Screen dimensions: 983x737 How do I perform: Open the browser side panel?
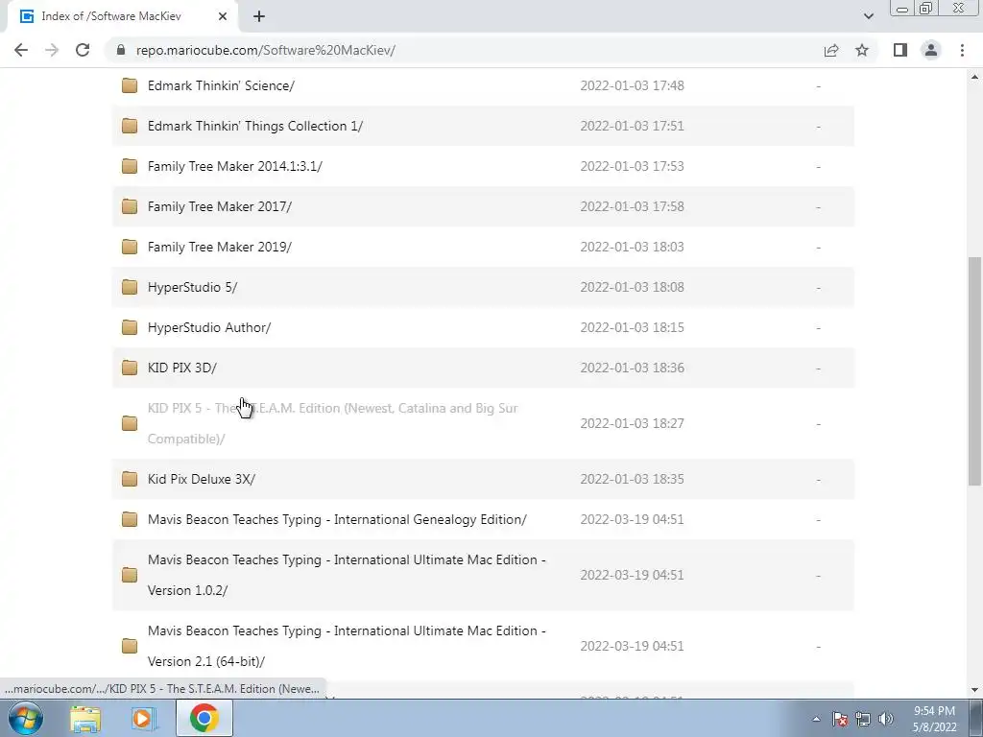(x=900, y=50)
